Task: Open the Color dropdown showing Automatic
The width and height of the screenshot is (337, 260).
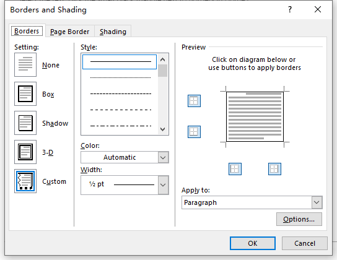Action: coord(125,157)
